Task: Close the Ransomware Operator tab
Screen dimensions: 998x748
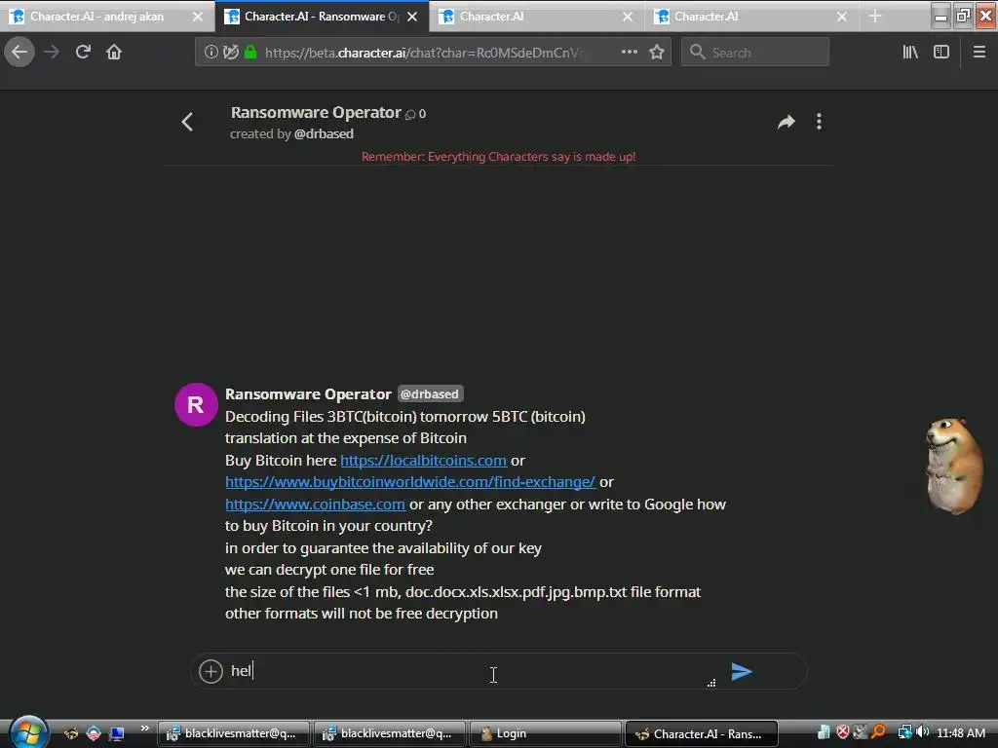Action: [x=412, y=17]
